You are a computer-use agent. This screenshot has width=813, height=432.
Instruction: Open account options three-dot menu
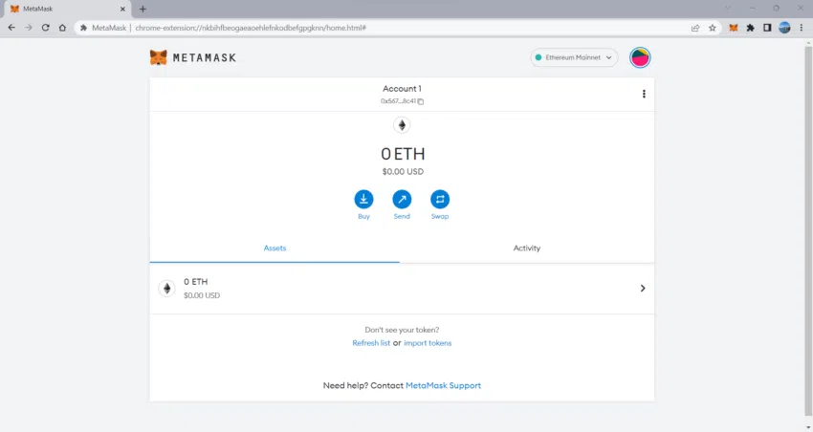click(644, 94)
